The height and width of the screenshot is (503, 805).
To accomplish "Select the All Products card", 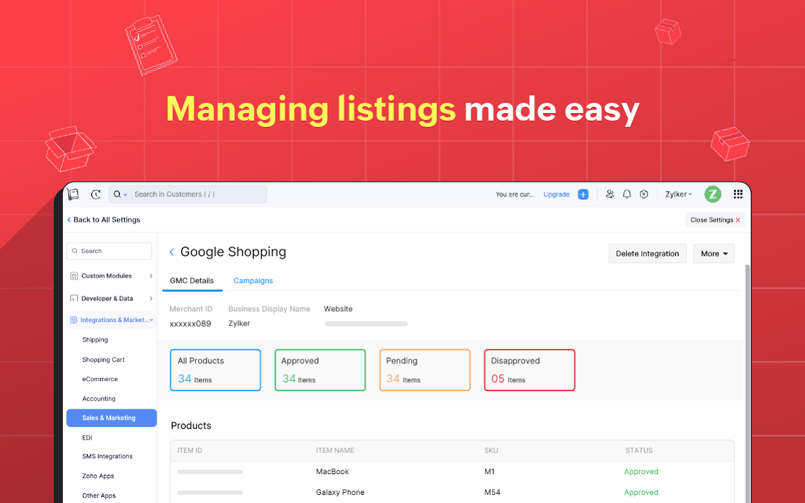I will coord(215,370).
